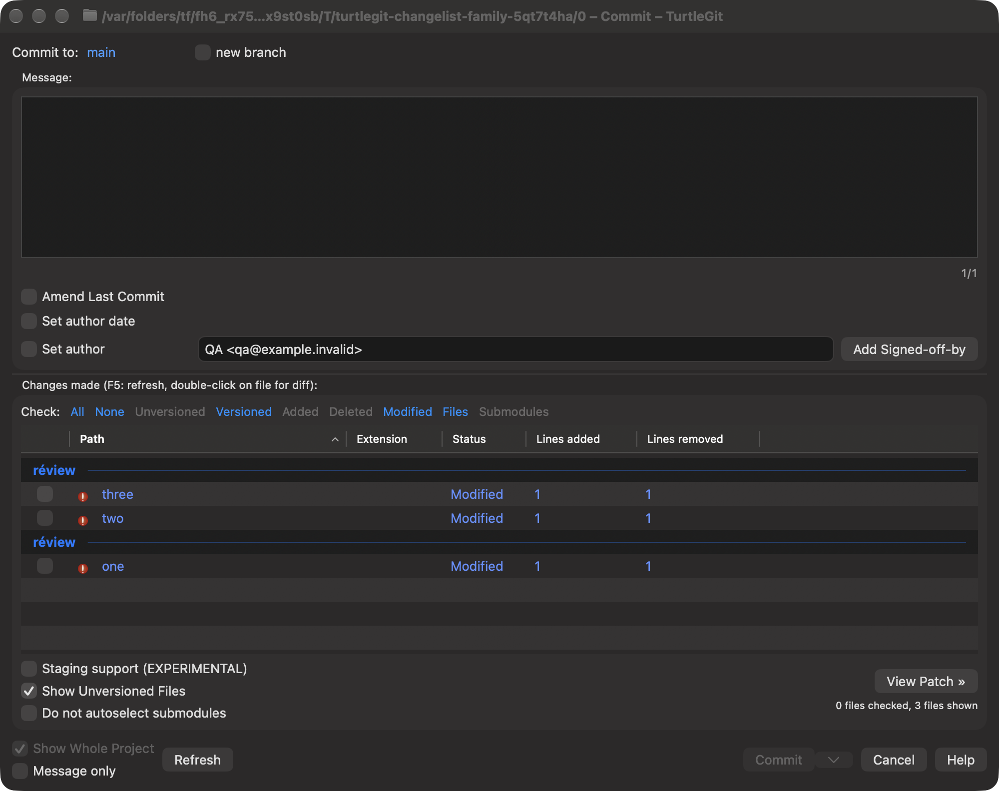Viewport: 999px width, 791px height.
Task: Toggle the new branch checkbox
Action: click(x=202, y=52)
